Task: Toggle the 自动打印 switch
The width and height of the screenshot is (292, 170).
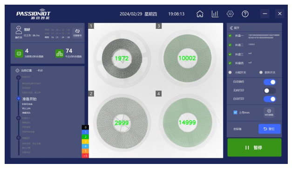Action: point(270,99)
